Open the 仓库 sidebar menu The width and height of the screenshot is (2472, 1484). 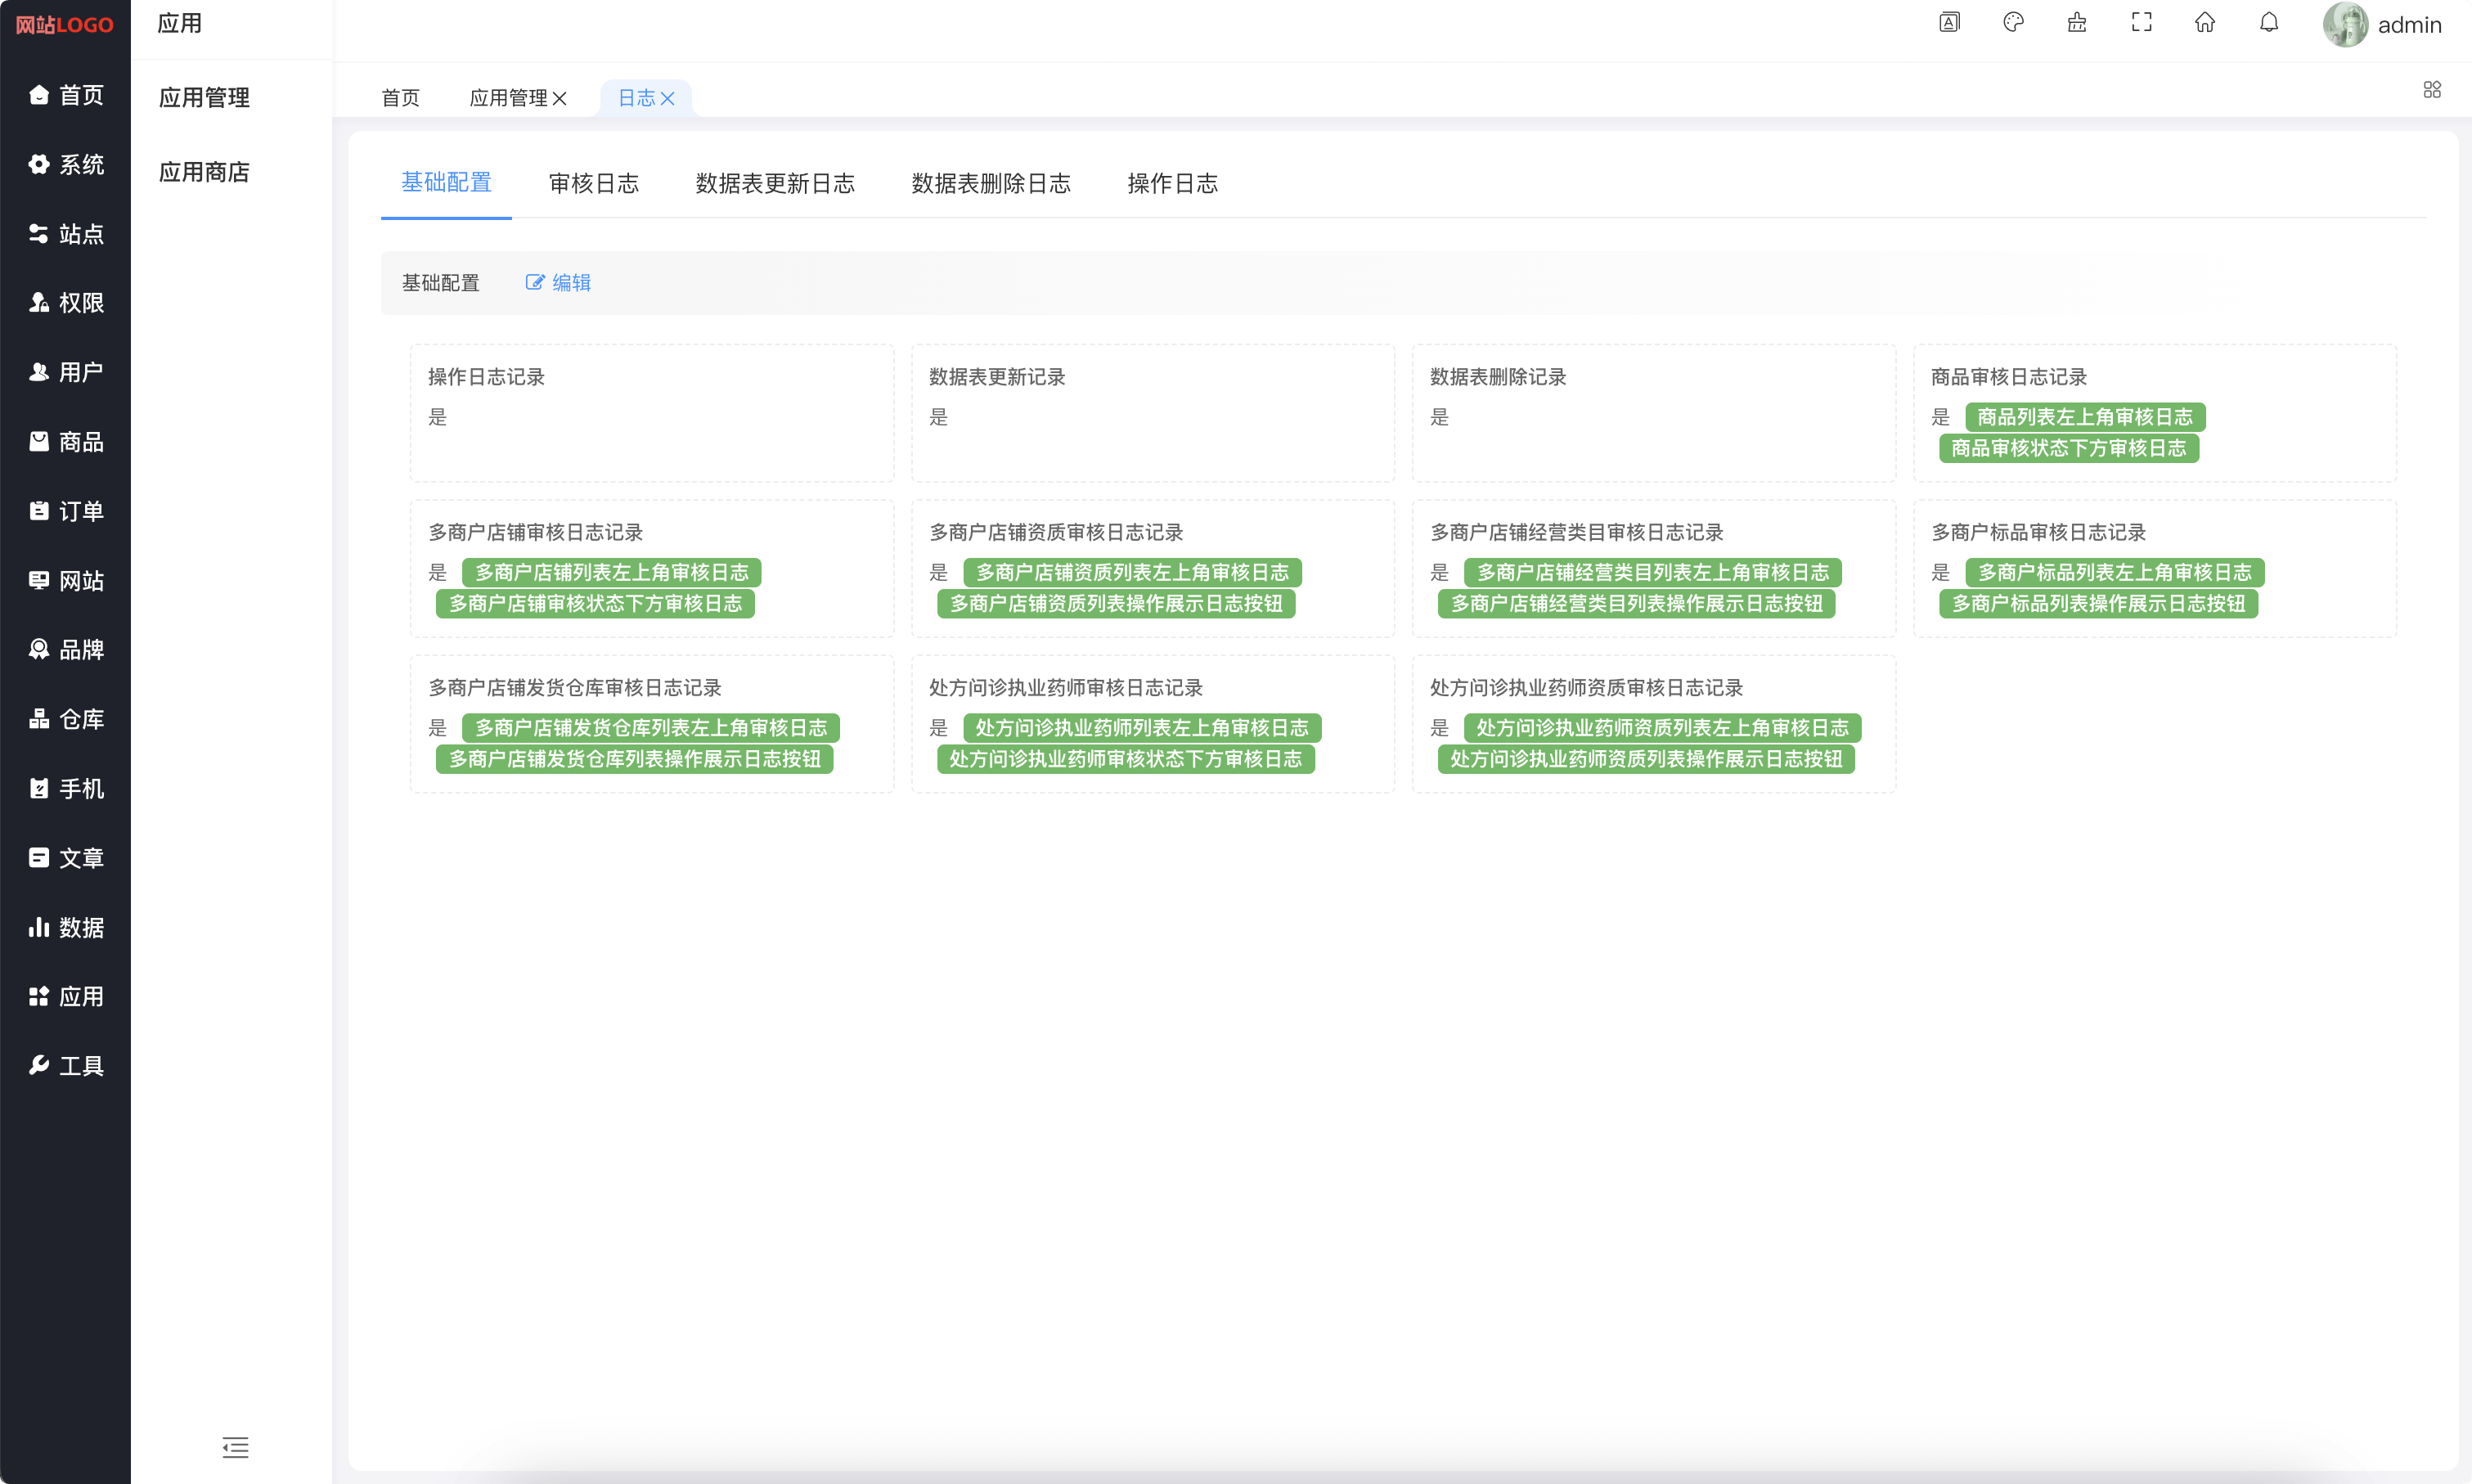click(66, 719)
